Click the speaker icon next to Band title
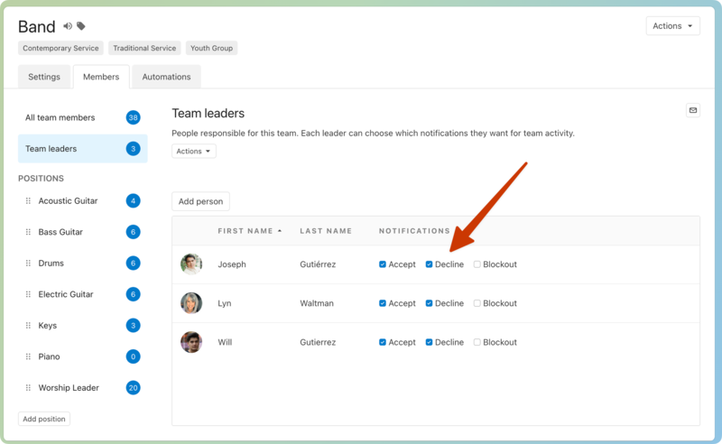 point(68,26)
